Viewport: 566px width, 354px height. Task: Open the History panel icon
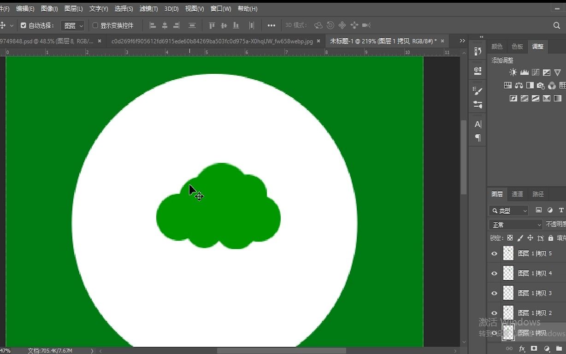tap(478, 51)
